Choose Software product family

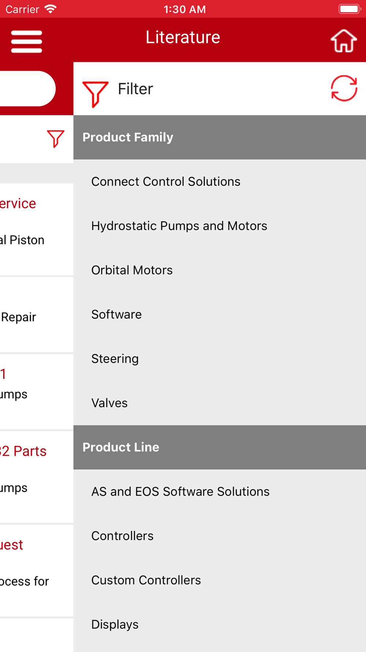click(x=220, y=315)
